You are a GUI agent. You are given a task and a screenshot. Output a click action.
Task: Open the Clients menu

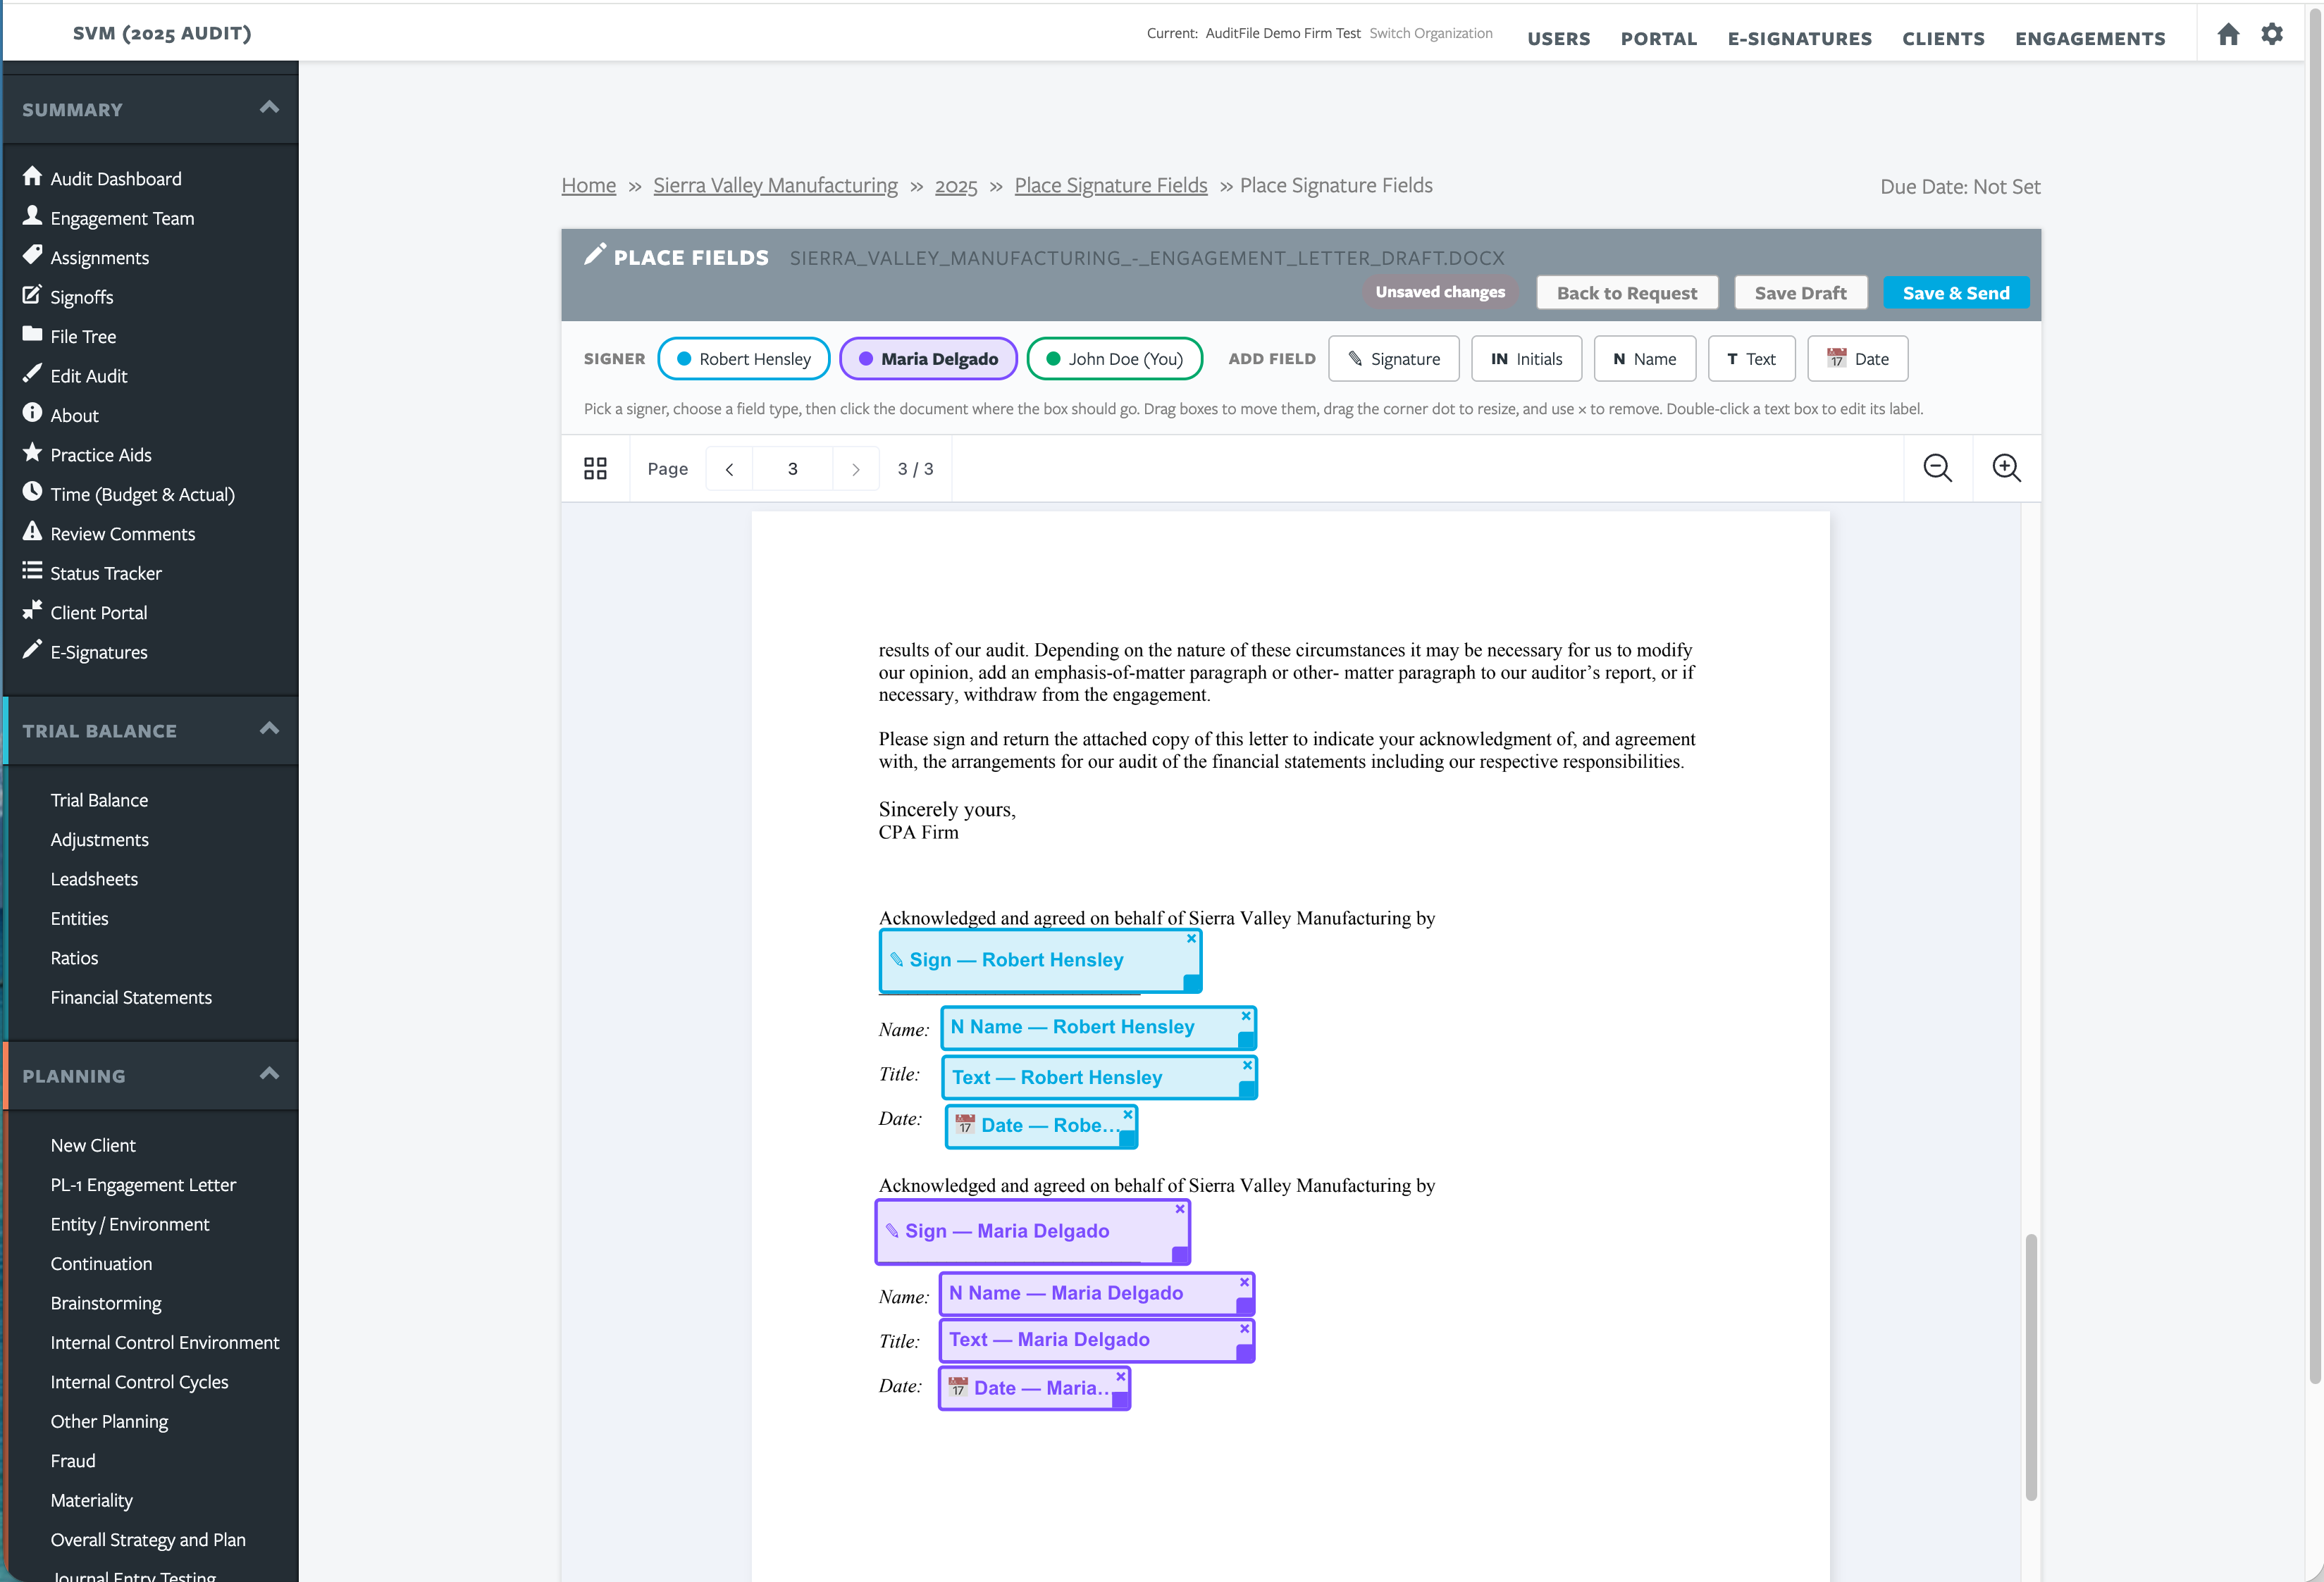(1943, 39)
